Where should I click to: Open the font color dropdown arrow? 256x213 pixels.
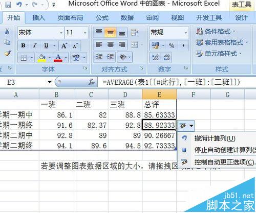coord(66,58)
